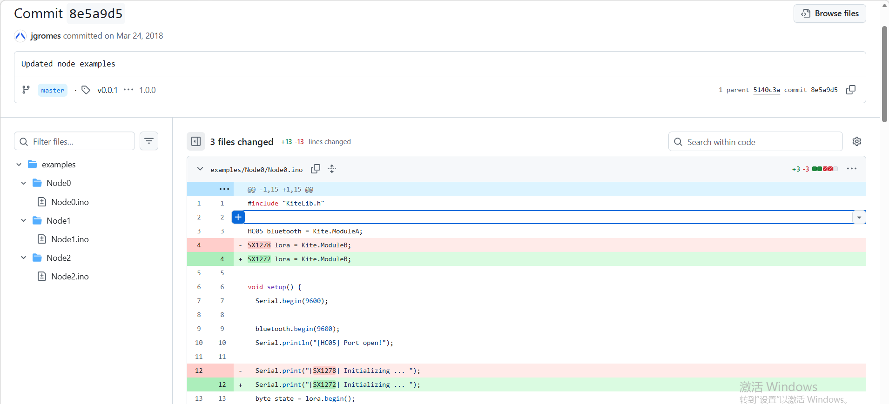Open the 1.0.0 tag link
The width and height of the screenshot is (889, 404).
pyautogui.click(x=148, y=90)
